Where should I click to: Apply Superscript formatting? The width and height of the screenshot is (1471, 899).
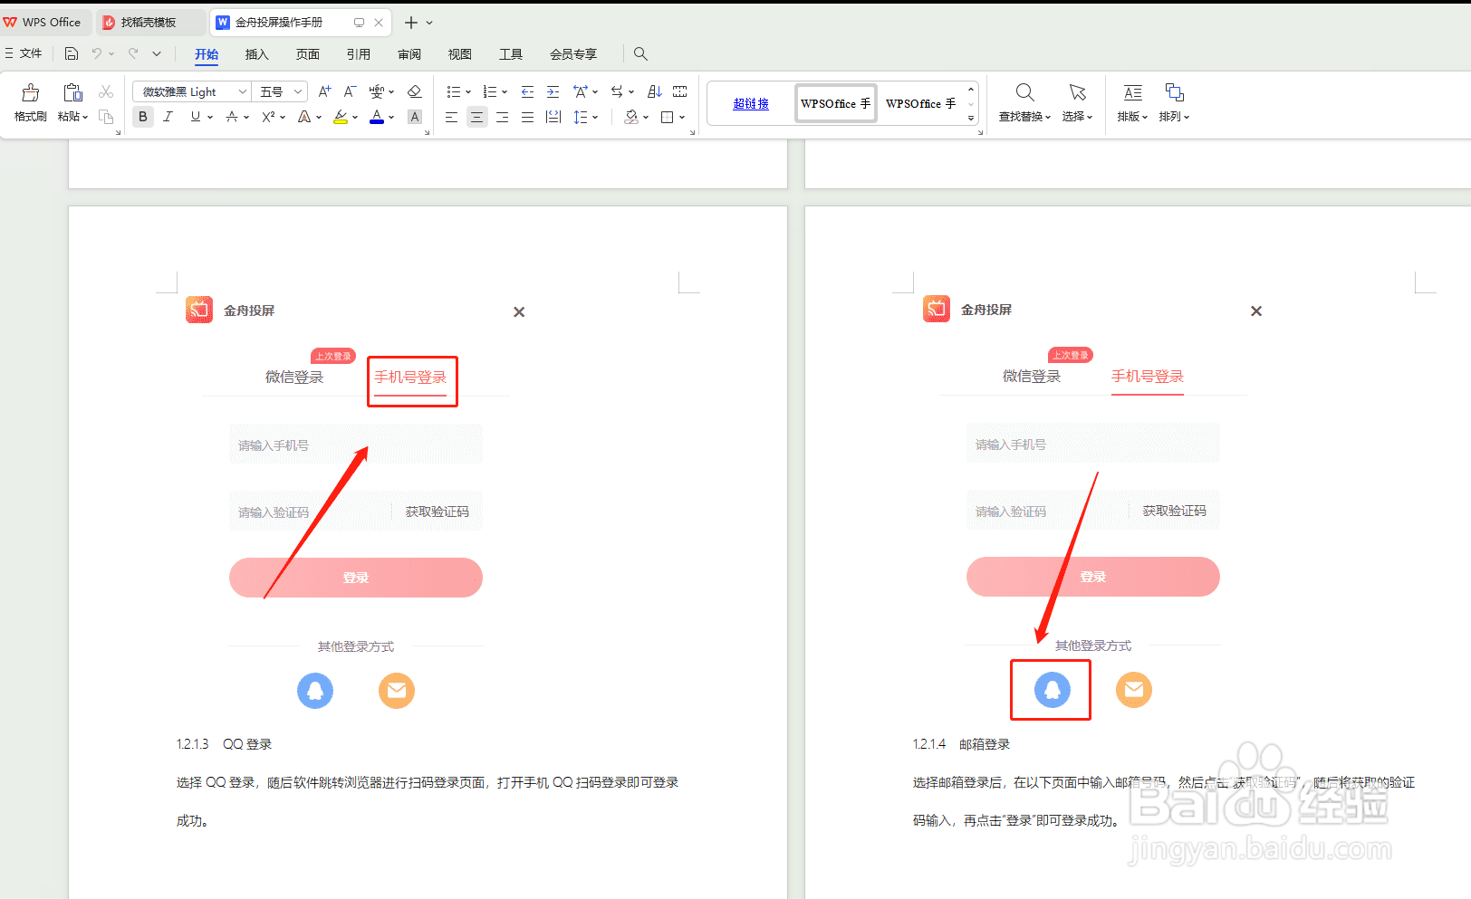[x=269, y=116]
